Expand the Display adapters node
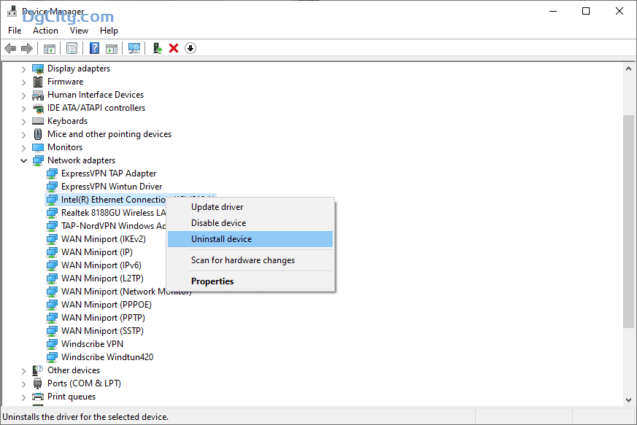Image resolution: width=637 pixels, height=425 pixels. click(x=23, y=69)
